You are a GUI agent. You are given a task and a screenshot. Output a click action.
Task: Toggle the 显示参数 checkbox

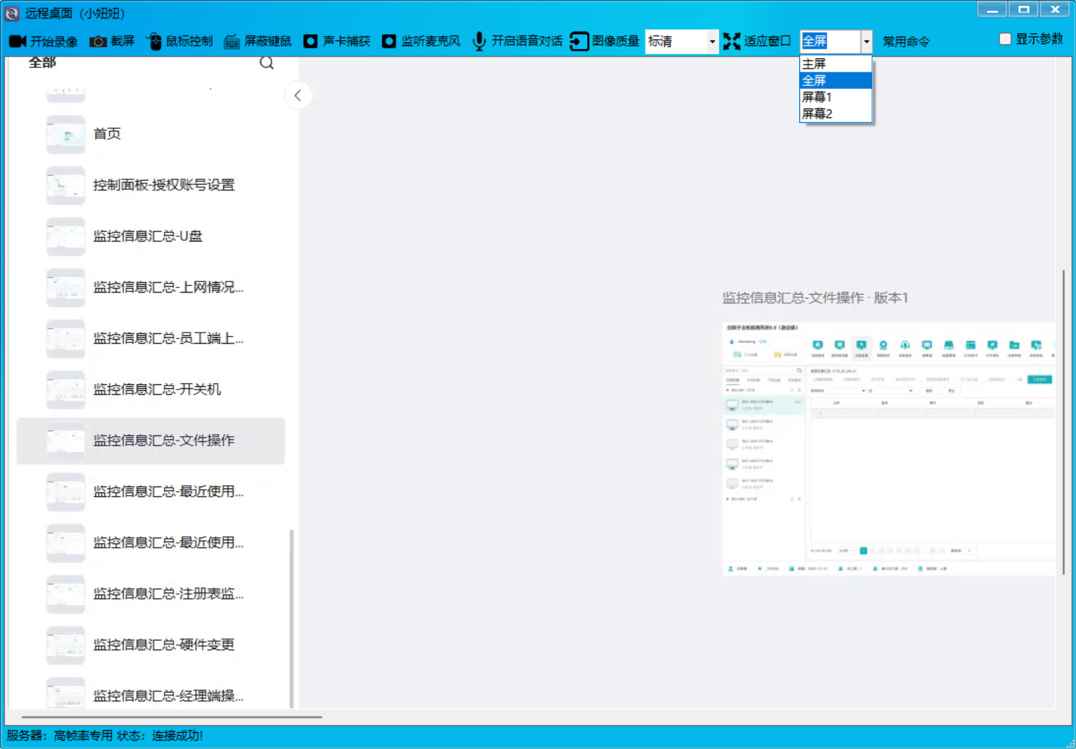[1005, 39]
